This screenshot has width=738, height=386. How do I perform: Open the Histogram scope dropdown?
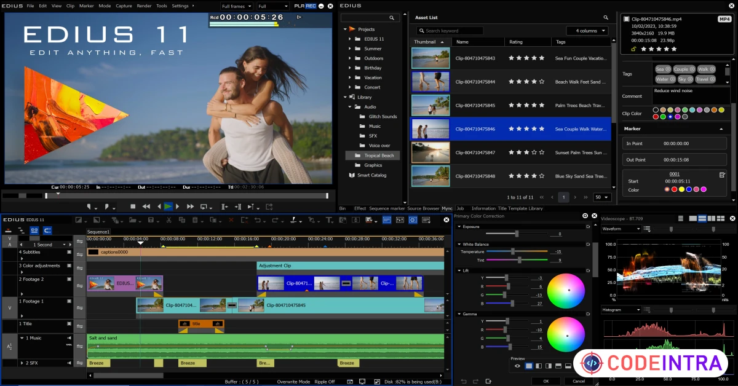[621, 310]
